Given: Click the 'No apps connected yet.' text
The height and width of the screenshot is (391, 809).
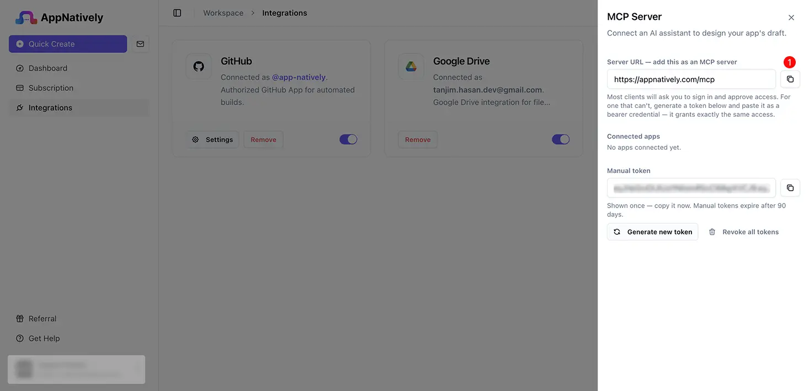Looking at the screenshot, I should coord(644,148).
